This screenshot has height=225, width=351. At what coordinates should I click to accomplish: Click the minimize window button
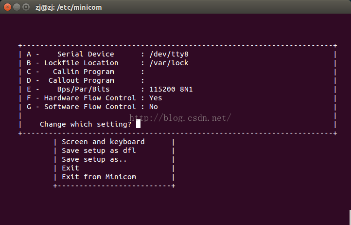click(x=17, y=7)
